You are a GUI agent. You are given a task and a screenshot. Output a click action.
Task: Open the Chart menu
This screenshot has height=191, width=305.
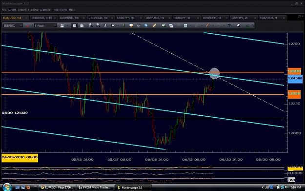[12, 10]
